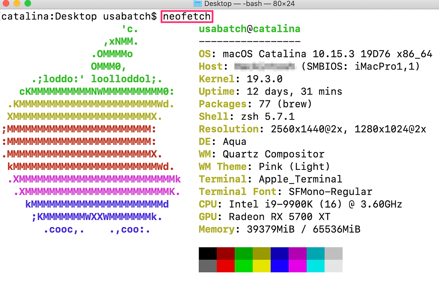Click the dark gray color block
Image resolution: width=439 pixels, height=281 pixels.
pyautogui.click(x=208, y=266)
